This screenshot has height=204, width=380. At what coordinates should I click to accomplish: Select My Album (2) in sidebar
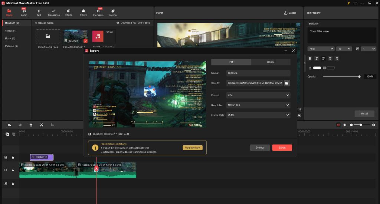click(17, 23)
